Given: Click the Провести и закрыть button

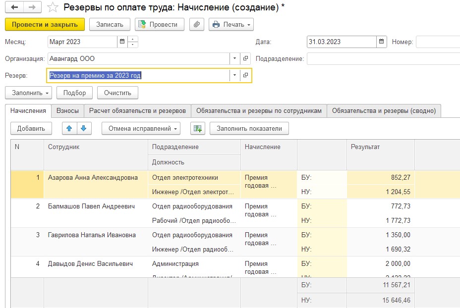Looking at the screenshot, I should pos(45,24).
